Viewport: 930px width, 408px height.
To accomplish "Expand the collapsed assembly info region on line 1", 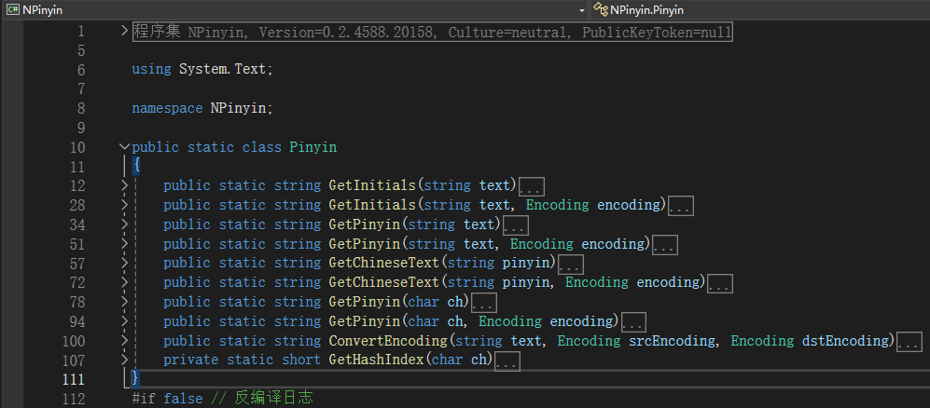I will (x=125, y=30).
